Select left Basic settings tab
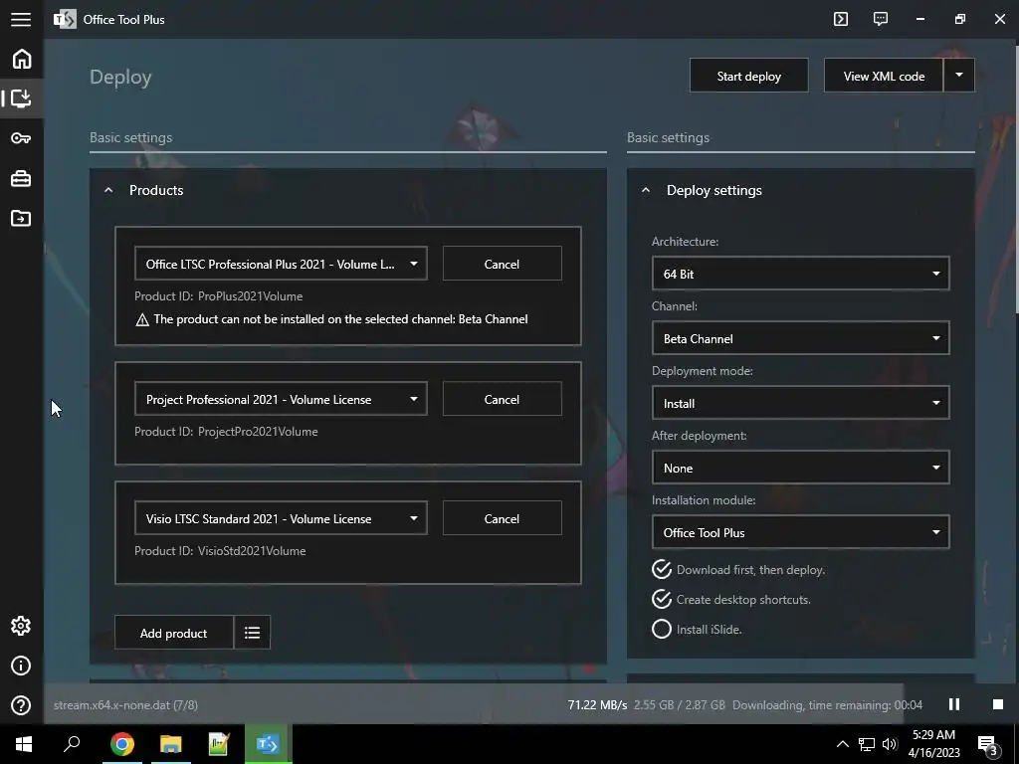The height and width of the screenshot is (764, 1019). pos(130,137)
